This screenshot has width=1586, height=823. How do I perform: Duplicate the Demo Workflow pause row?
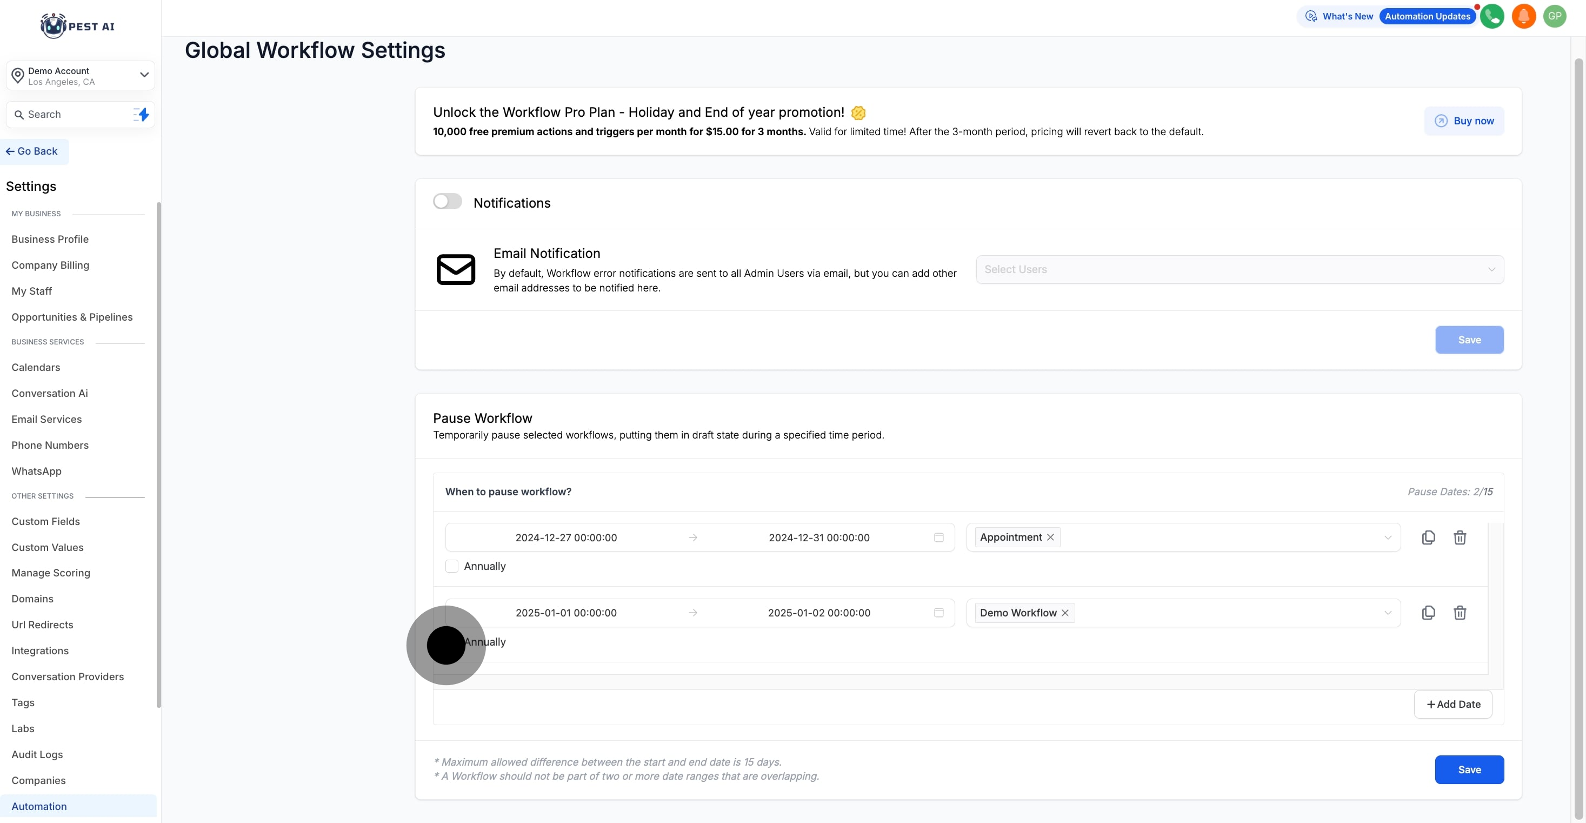coord(1428,613)
